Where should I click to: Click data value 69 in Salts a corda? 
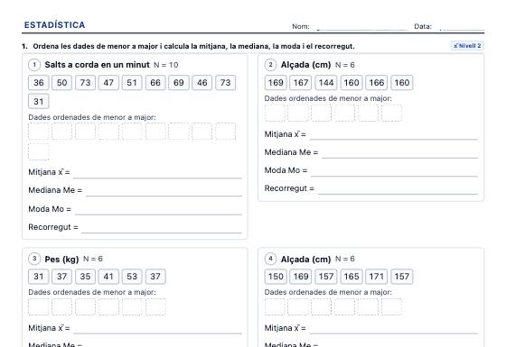[x=179, y=83]
